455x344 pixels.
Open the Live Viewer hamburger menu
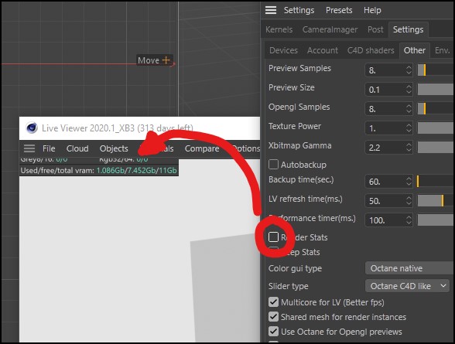pyautogui.click(x=29, y=148)
